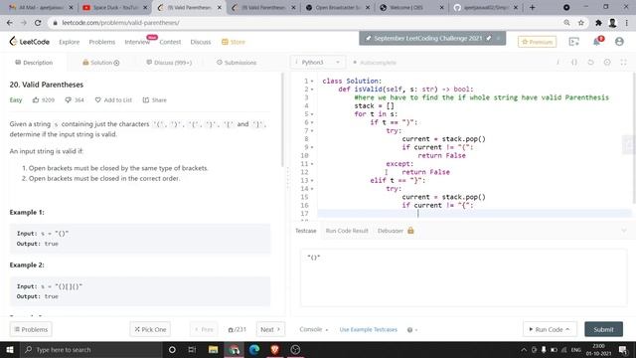Open the Discuss (999+) tab

(x=169, y=63)
